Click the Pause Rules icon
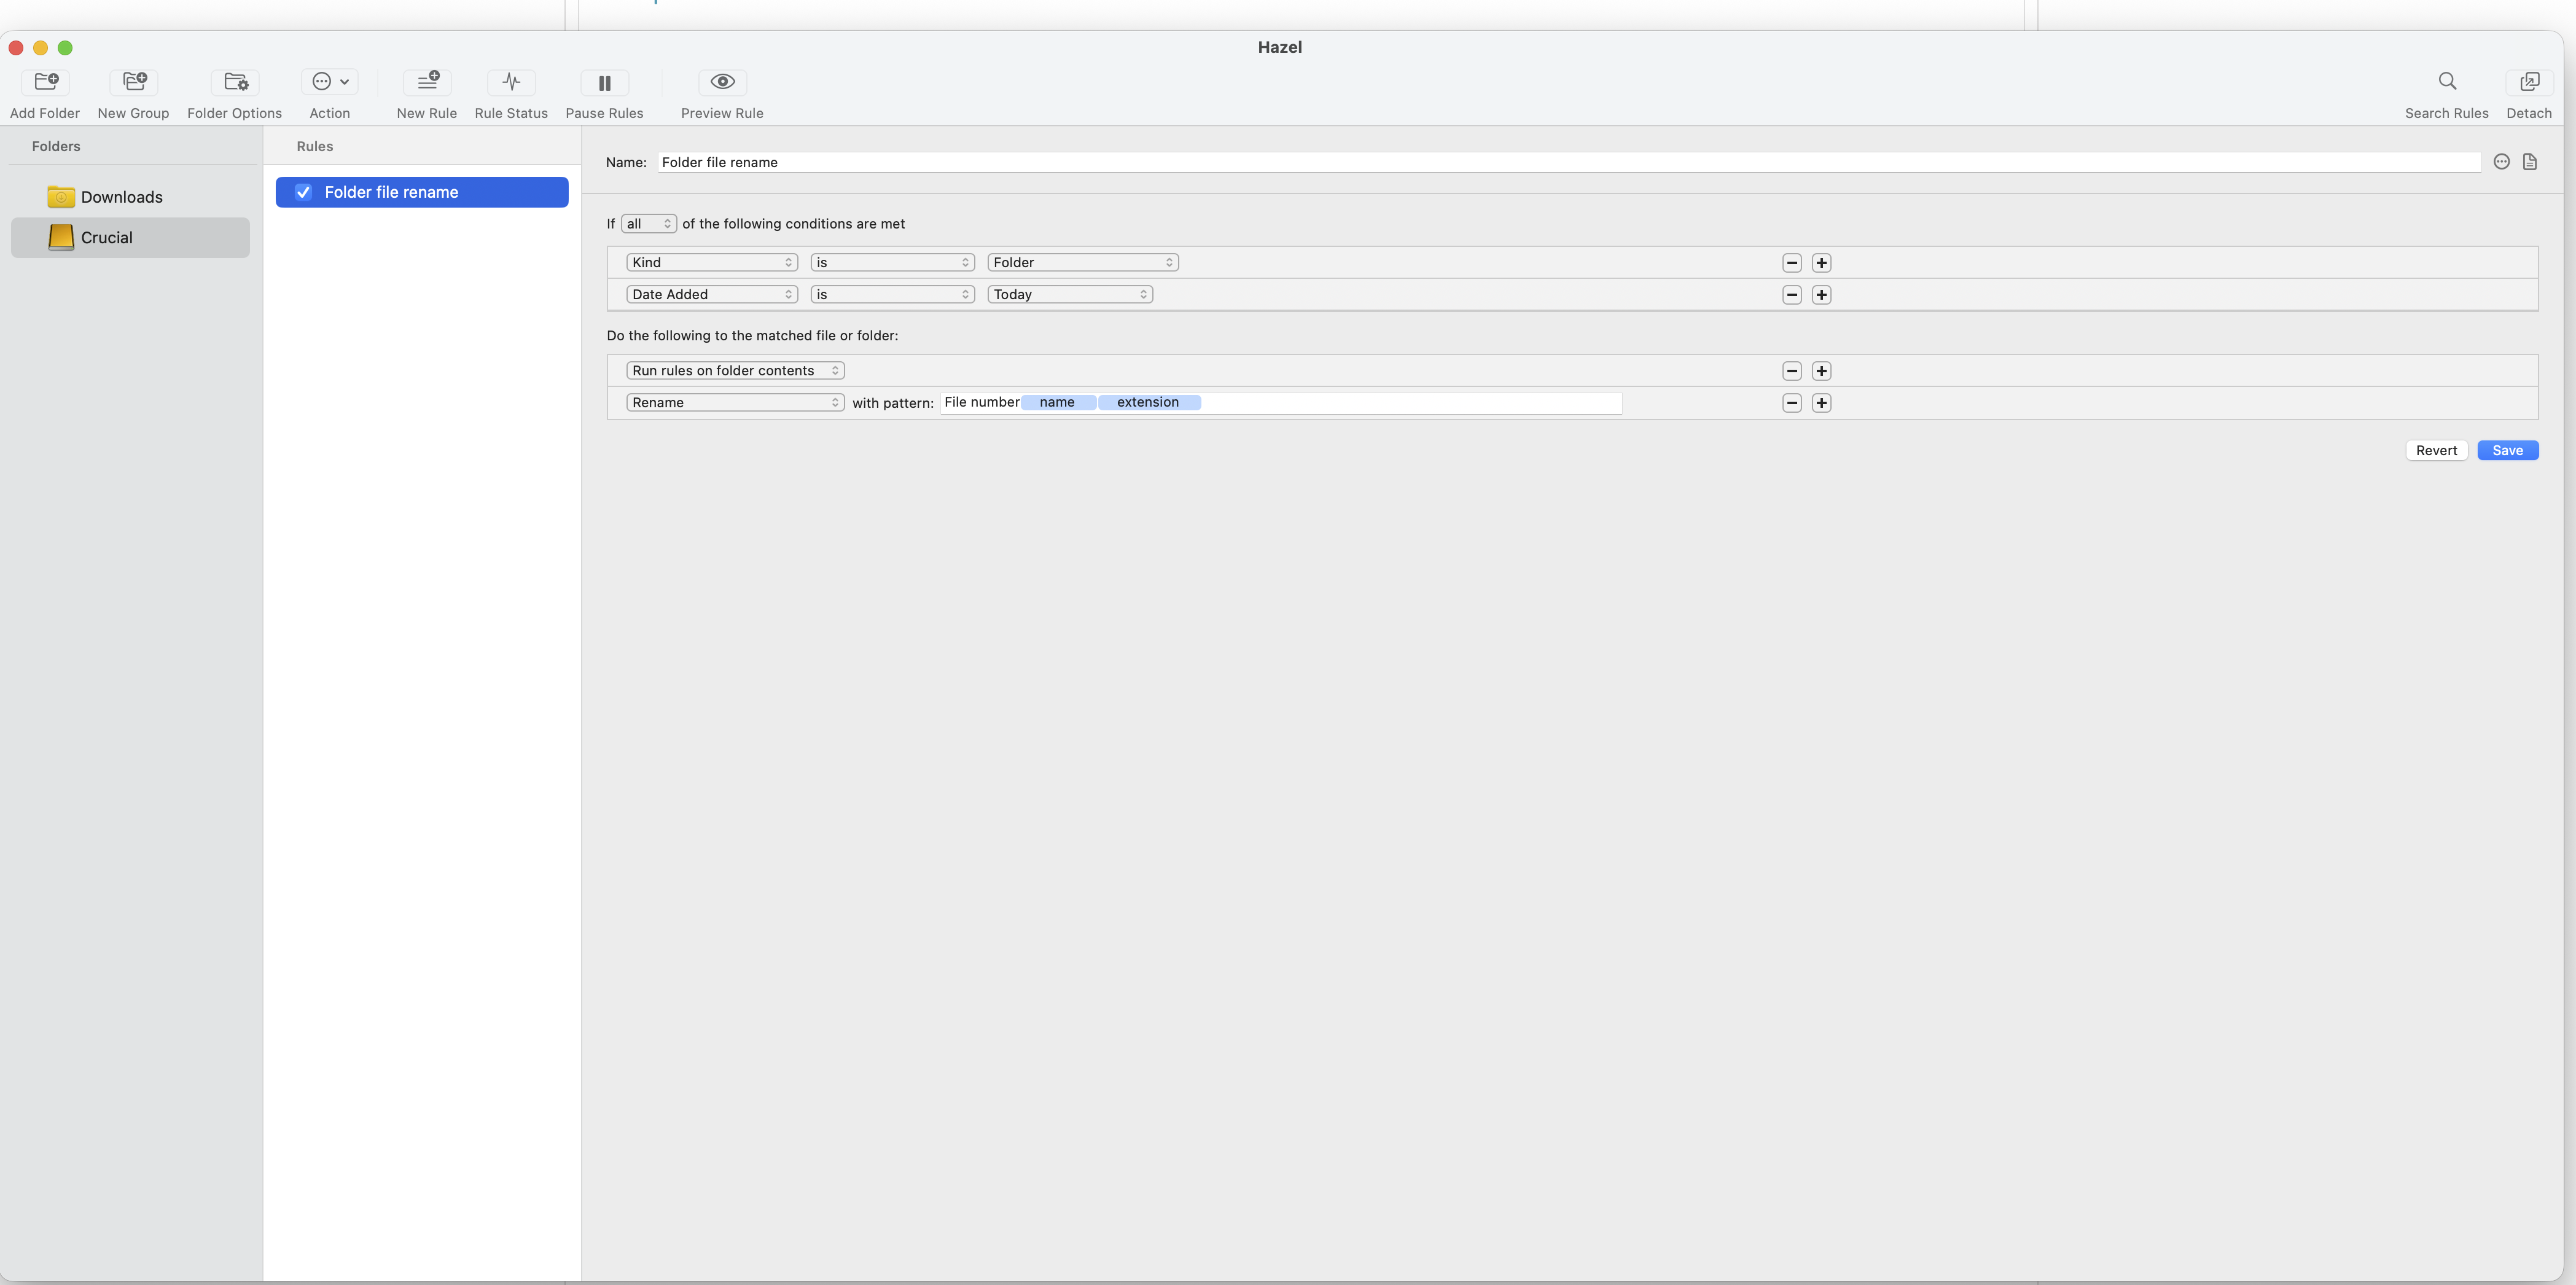 coord(604,82)
